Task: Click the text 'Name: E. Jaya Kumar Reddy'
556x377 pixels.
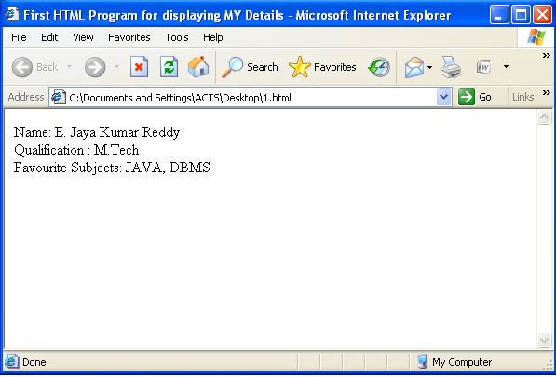Action: [x=97, y=132]
